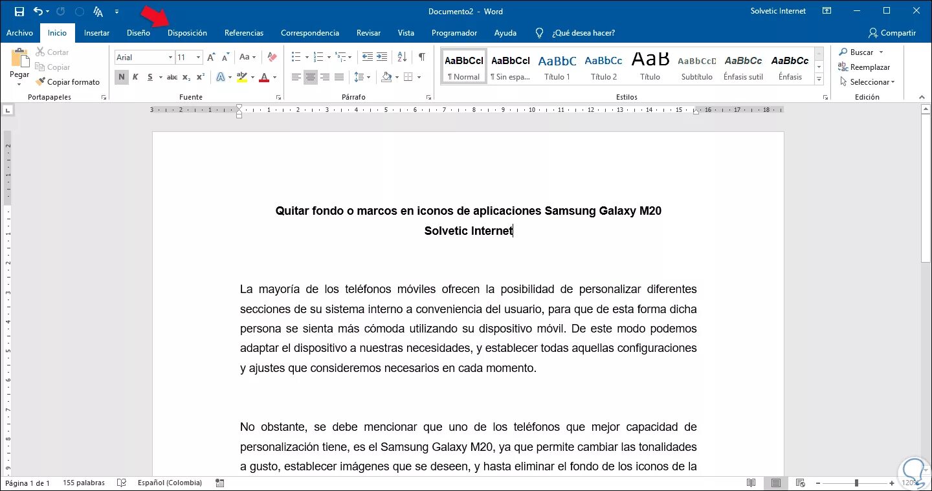Increase font size with the large A icon
Image resolution: width=932 pixels, height=491 pixels.
click(211, 58)
